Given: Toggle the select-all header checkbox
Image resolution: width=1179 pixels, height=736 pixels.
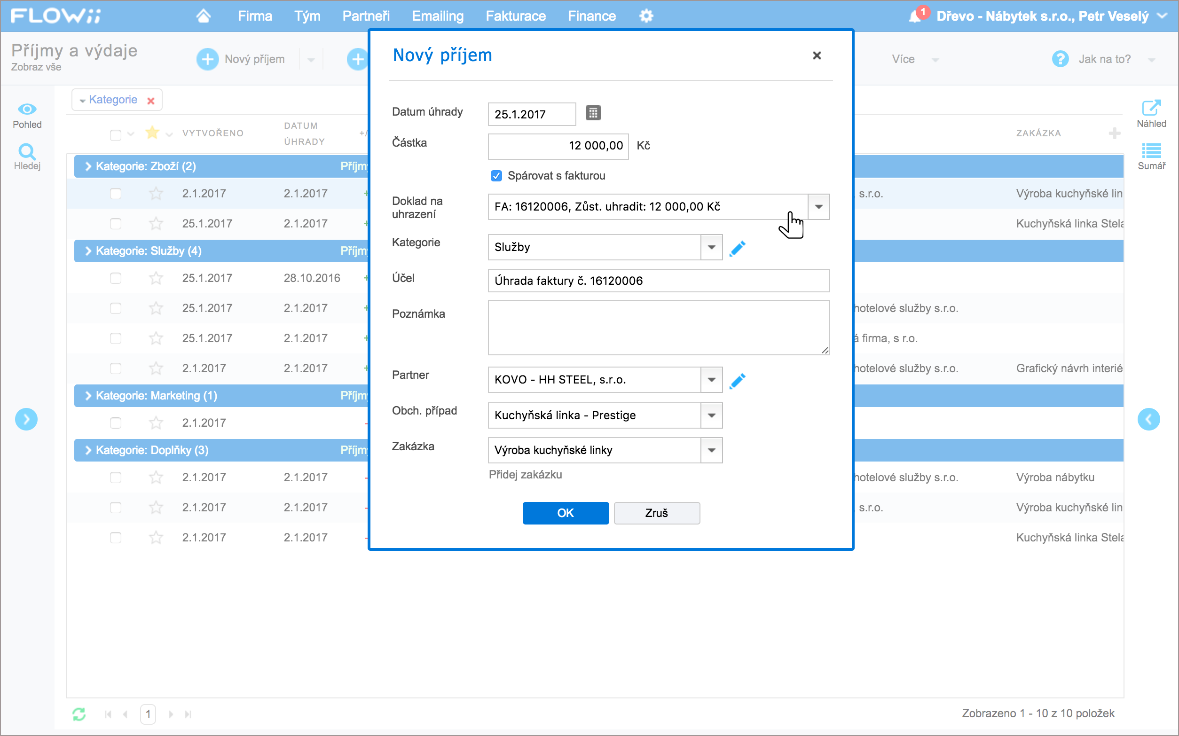Looking at the screenshot, I should point(115,135).
